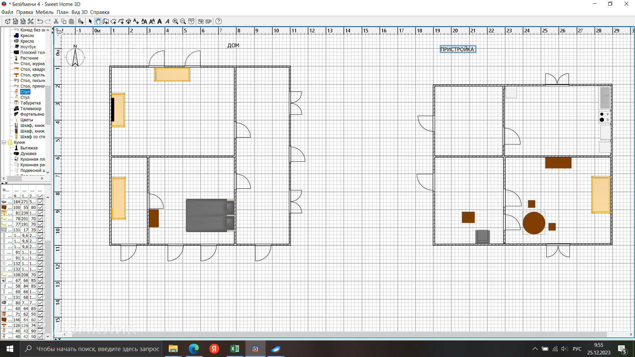The height and width of the screenshot is (357, 635).
Task: Select the Create walls tool
Action: tap(106, 21)
